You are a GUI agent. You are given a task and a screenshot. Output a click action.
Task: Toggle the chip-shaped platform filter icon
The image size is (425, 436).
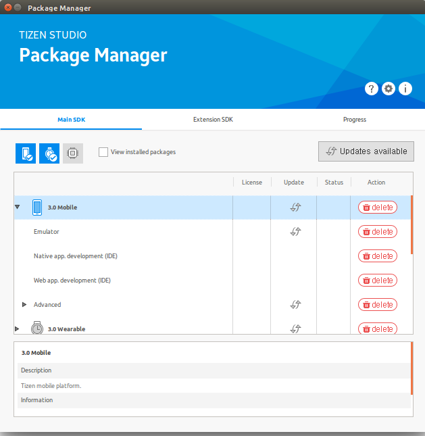73,153
